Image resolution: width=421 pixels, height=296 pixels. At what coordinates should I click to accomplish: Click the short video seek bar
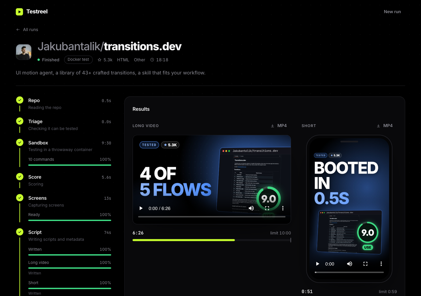coord(349,272)
